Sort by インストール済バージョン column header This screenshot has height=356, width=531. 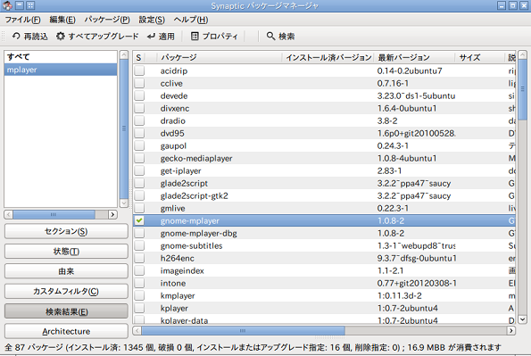[x=328, y=58]
